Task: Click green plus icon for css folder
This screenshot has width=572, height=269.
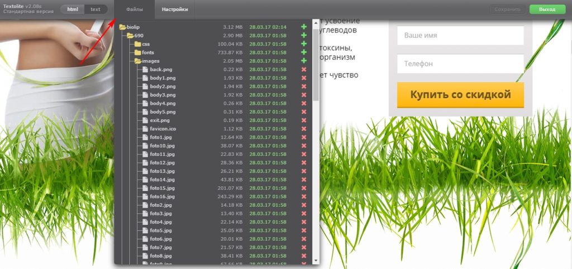Action: (303, 44)
